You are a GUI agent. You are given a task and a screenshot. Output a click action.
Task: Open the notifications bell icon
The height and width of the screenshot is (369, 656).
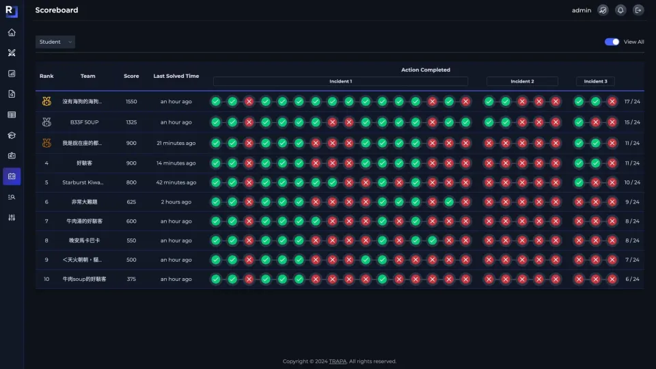620,10
